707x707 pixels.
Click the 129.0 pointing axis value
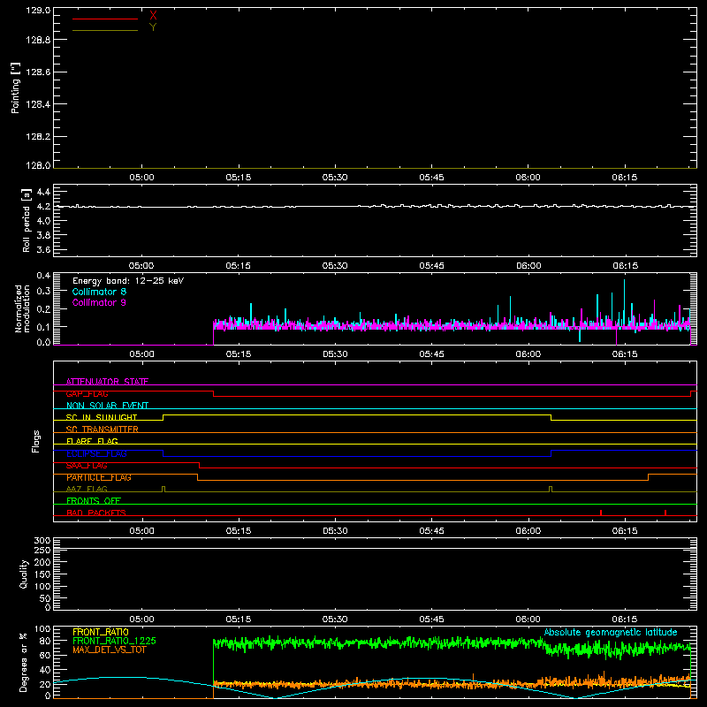[x=38, y=10]
